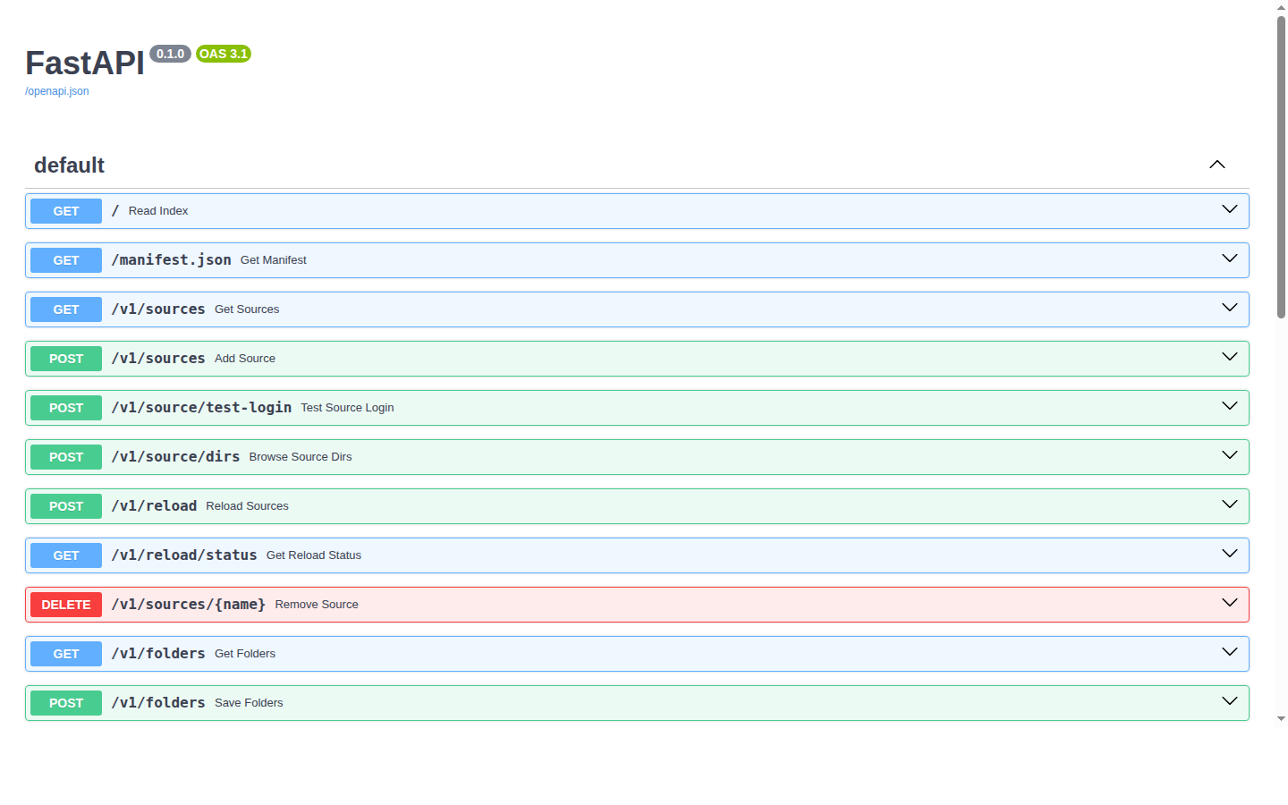
Task: Expand the Get Reload Status arrow
Action: [x=1229, y=554]
